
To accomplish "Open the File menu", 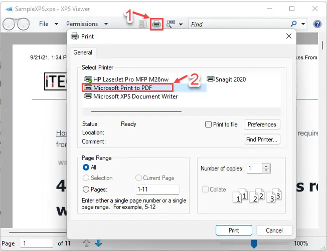I will tap(44, 24).
